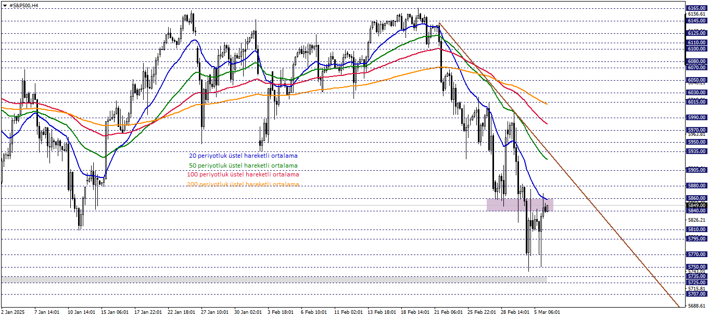Click the 30 Jan 02:01 time label
This screenshot has width=709, height=318.
click(248, 312)
